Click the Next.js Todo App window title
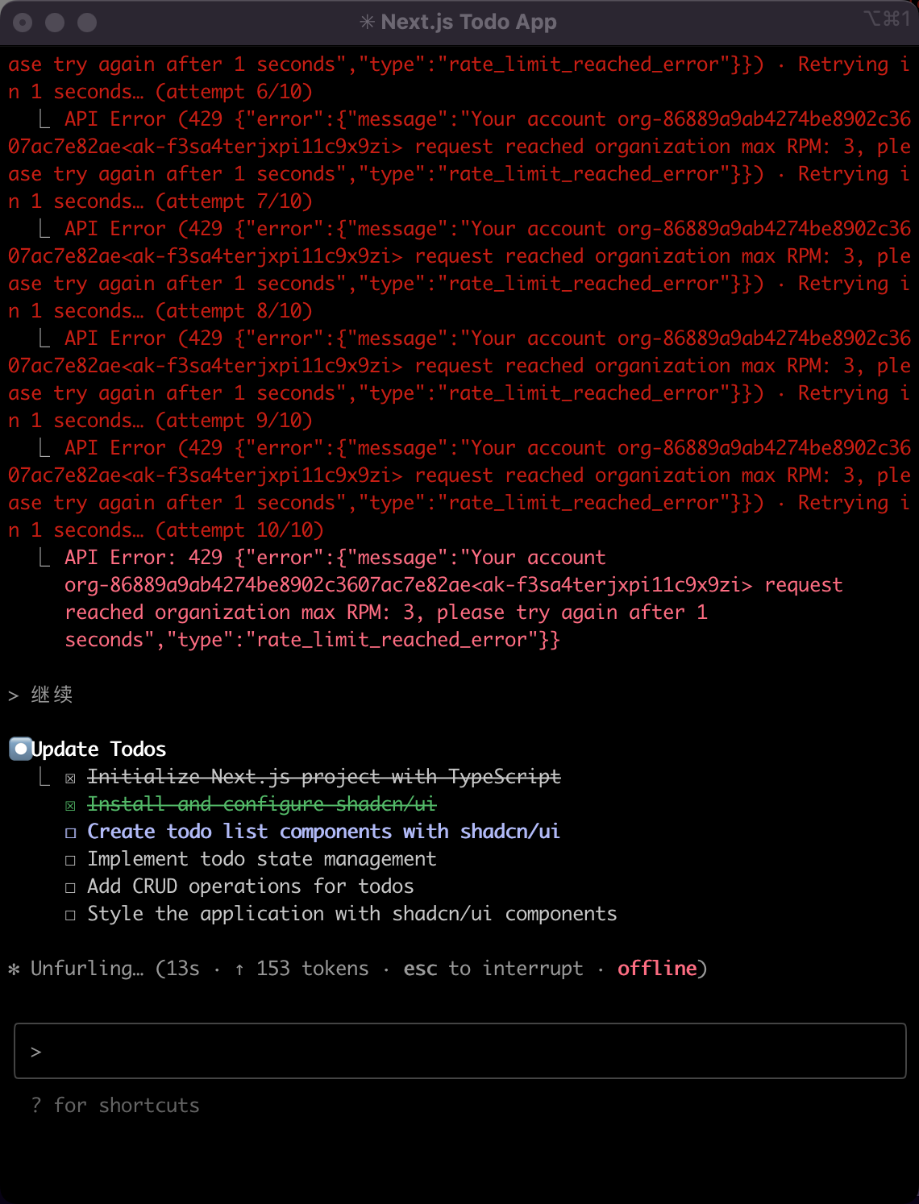The image size is (919, 1204). [x=468, y=23]
